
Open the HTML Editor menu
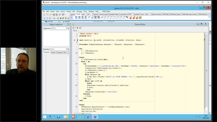106,11
